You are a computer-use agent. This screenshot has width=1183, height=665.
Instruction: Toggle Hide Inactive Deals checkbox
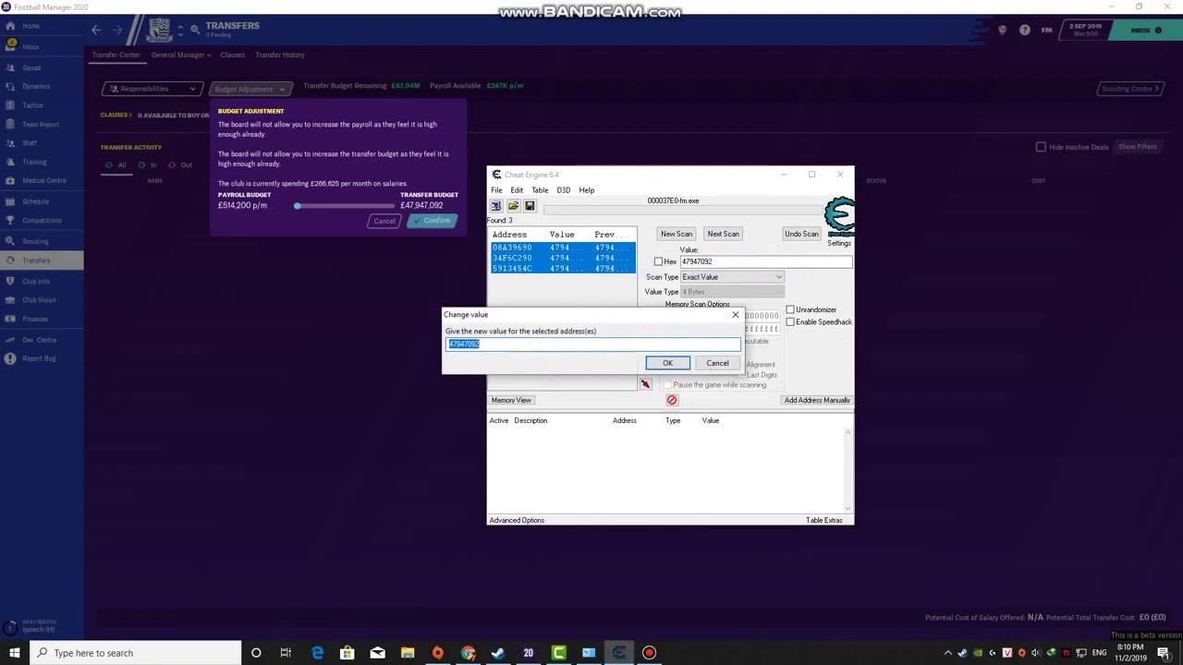tap(1041, 147)
